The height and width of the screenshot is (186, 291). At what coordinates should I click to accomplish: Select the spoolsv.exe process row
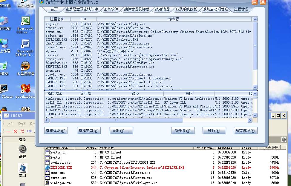[x=148, y=74]
